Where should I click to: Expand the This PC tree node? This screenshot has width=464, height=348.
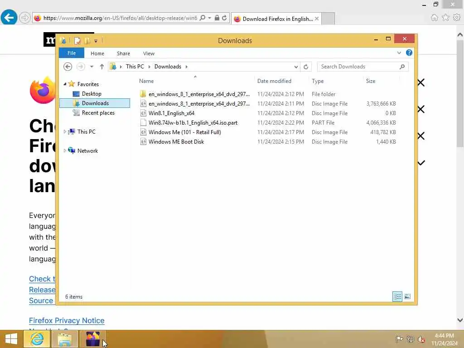coord(65,132)
